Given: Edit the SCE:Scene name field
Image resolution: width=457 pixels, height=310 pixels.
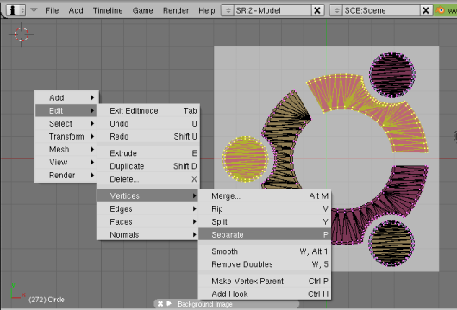Looking at the screenshot, I should pyautogui.click(x=381, y=11).
